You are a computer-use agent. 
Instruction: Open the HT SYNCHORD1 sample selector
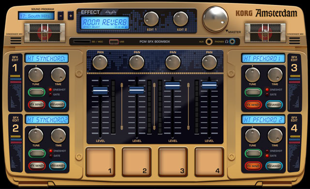46,58
